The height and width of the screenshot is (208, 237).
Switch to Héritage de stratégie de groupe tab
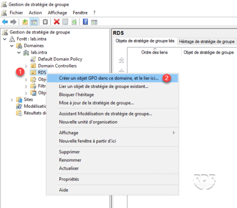coord(207,42)
